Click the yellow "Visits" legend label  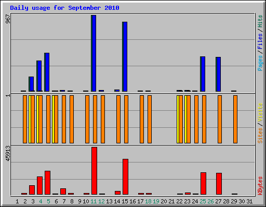(260, 113)
